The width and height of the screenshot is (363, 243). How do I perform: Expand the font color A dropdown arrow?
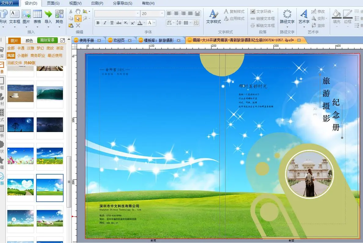click(x=144, y=23)
